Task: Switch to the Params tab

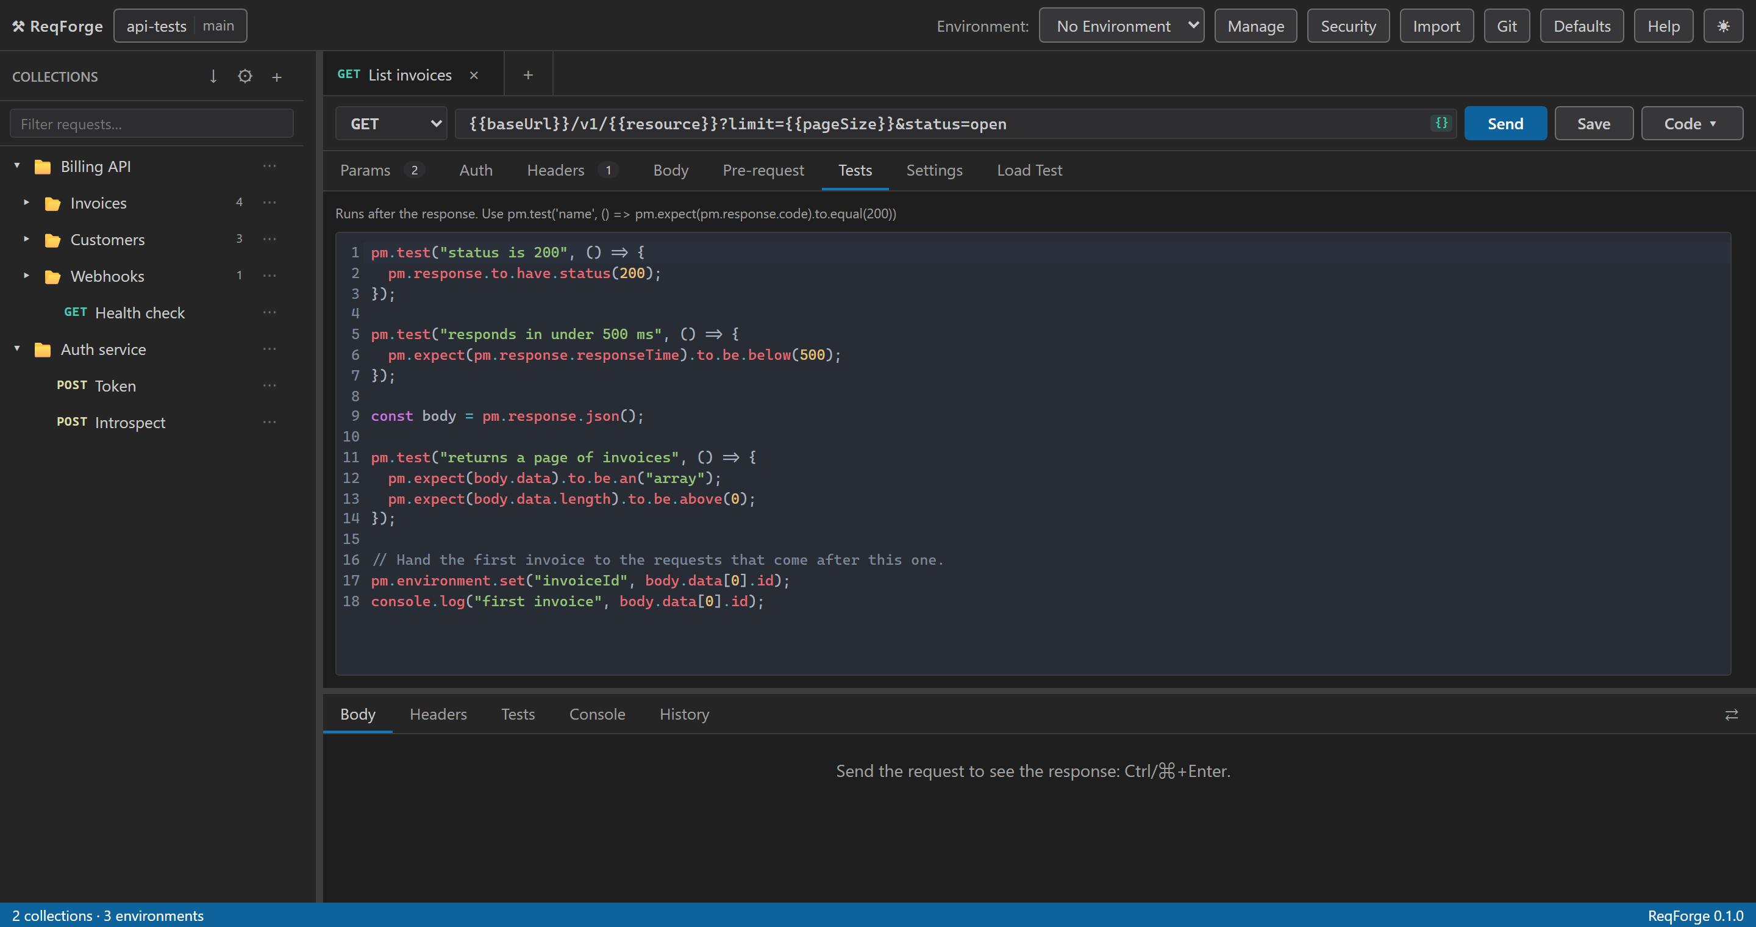Action: (382, 170)
